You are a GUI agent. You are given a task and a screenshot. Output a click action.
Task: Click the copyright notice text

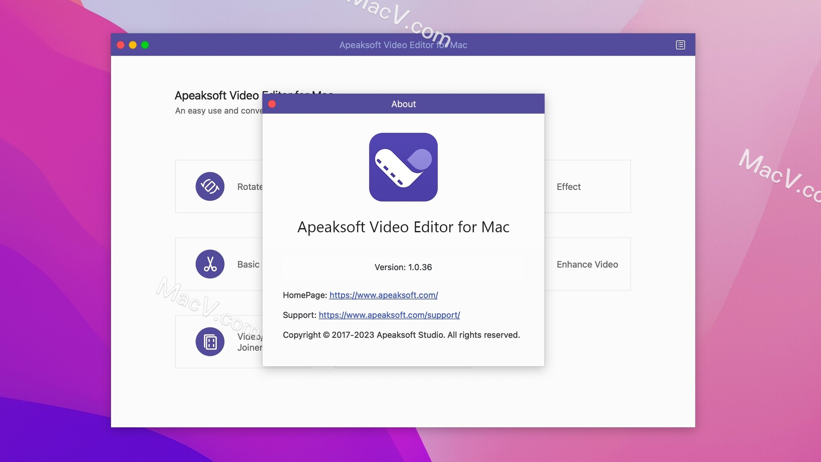click(x=401, y=335)
